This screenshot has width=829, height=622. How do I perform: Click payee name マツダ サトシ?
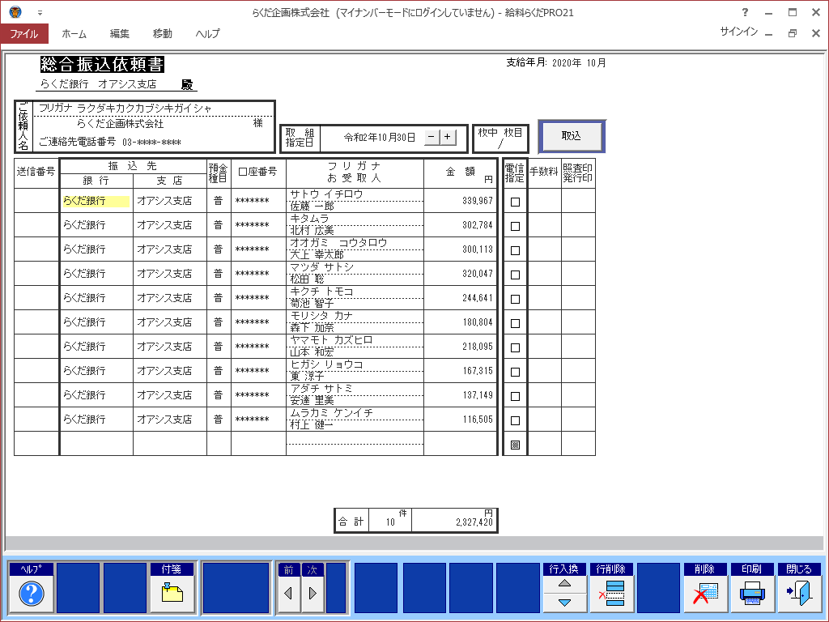[321, 267]
